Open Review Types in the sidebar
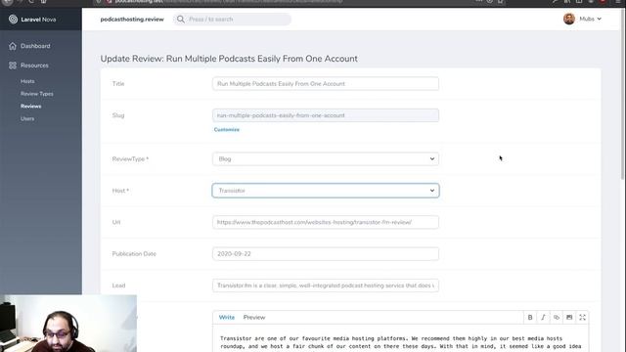This screenshot has height=352, width=626. (x=37, y=94)
